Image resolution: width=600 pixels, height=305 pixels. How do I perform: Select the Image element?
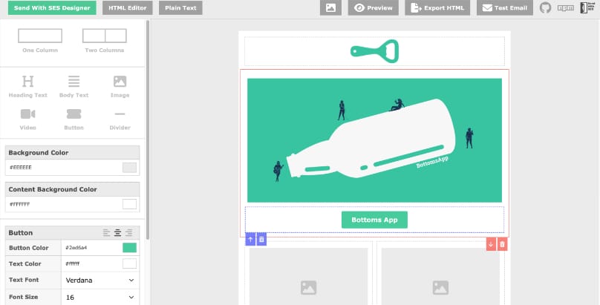click(x=120, y=87)
